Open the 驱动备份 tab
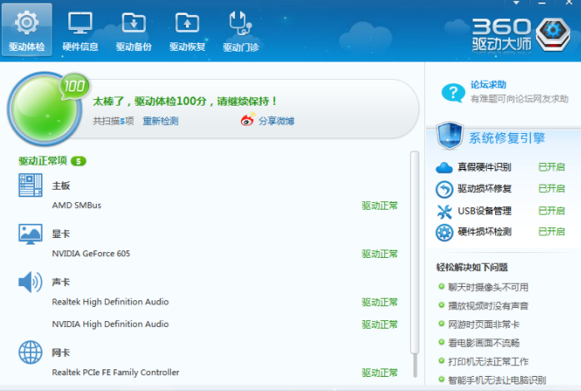This screenshot has height=391, width=581. [x=133, y=30]
